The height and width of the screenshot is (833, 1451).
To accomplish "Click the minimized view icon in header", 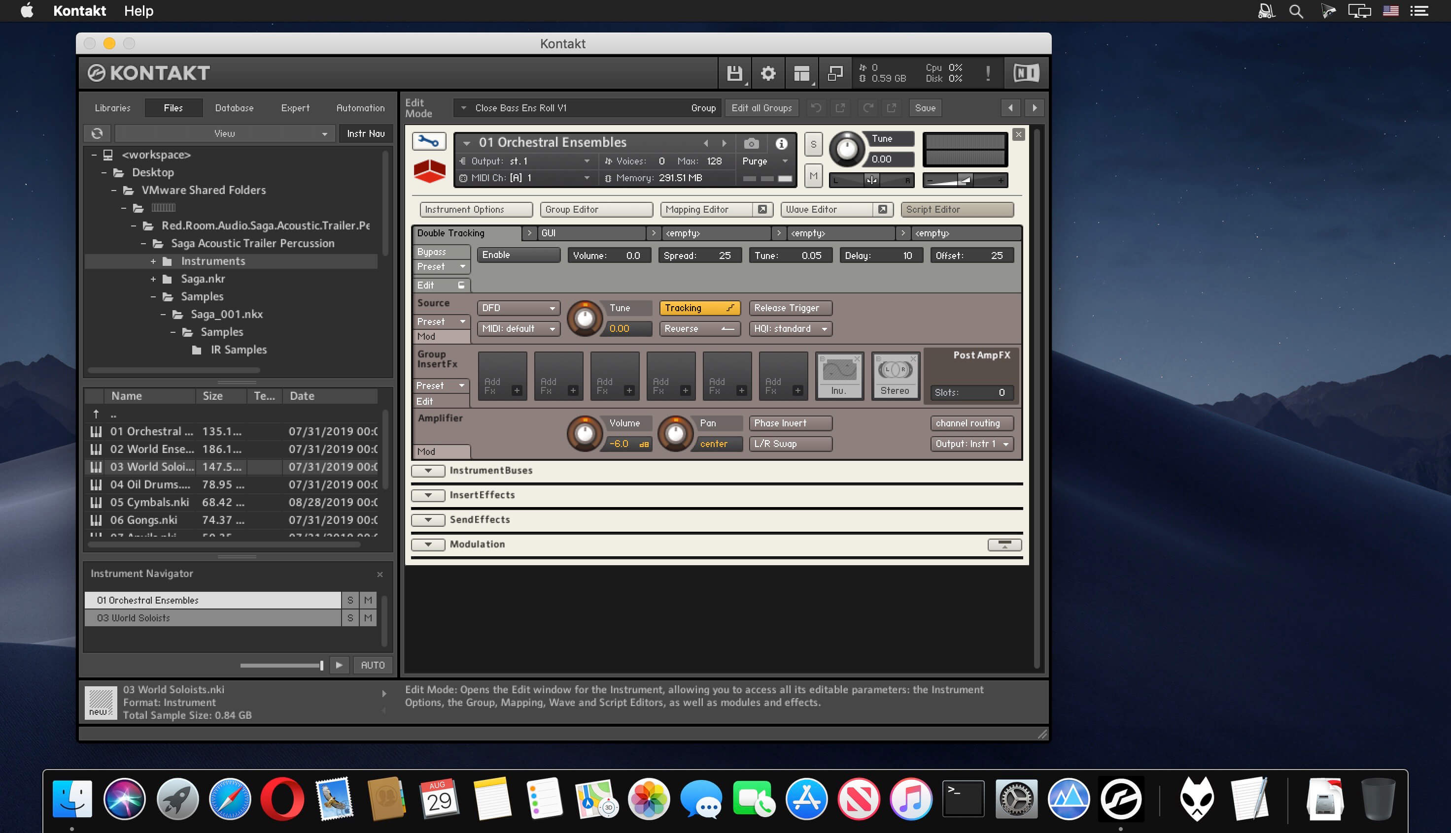I will pos(835,73).
